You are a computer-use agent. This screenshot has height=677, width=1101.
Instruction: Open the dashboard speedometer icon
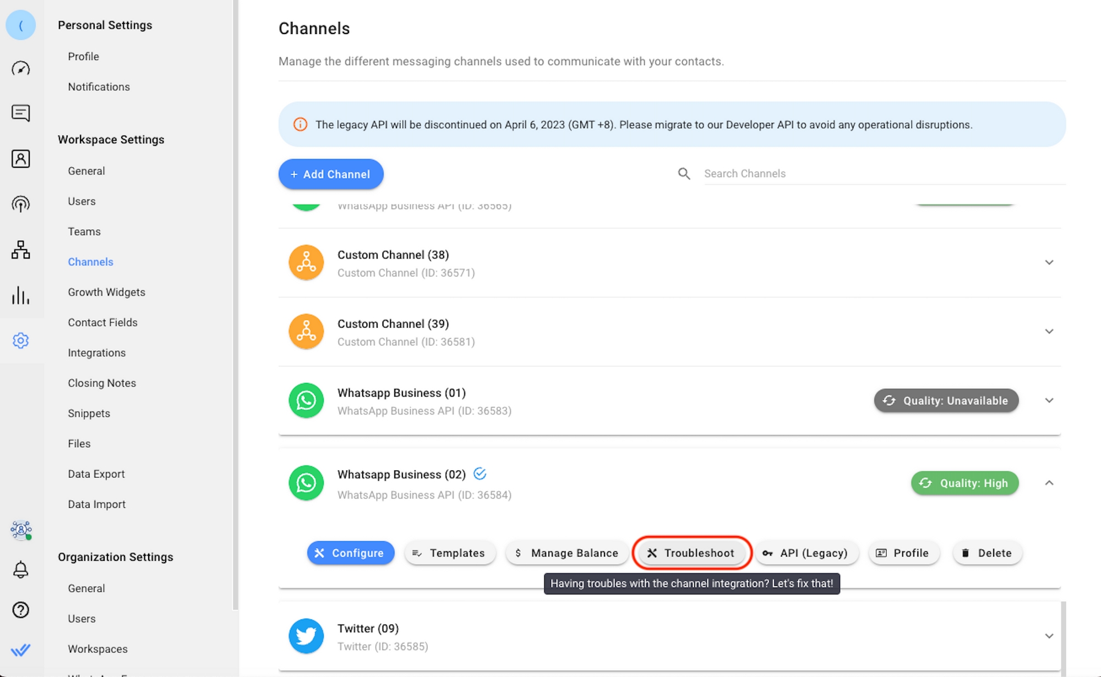[x=20, y=68]
